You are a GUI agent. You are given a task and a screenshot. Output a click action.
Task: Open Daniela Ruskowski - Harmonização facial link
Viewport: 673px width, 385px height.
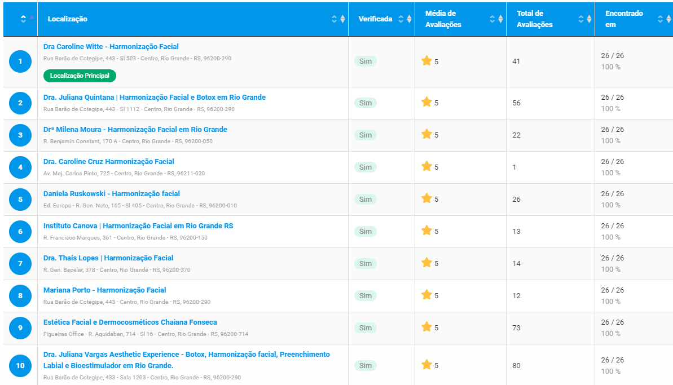[112, 194]
